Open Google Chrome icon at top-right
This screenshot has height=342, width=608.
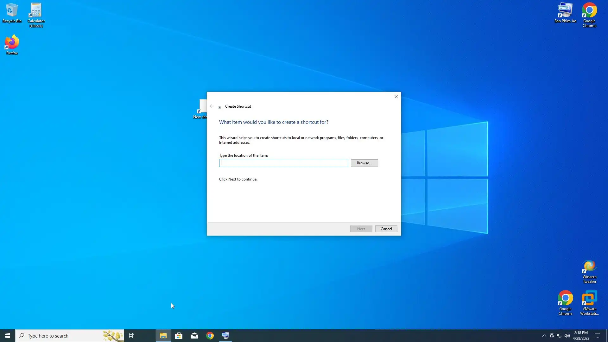coord(589,15)
